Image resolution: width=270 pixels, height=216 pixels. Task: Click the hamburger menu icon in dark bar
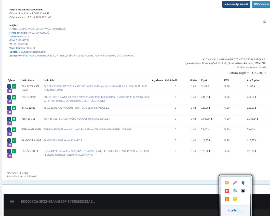tap(12, 201)
